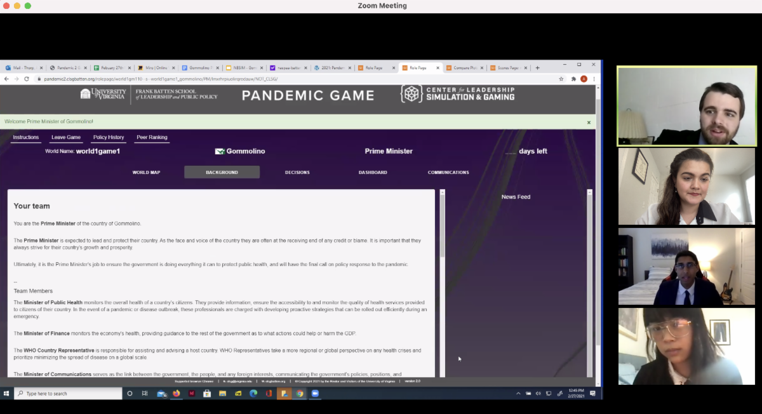Show hidden system tray icons
762x414 pixels.
(x=519, y=394)
